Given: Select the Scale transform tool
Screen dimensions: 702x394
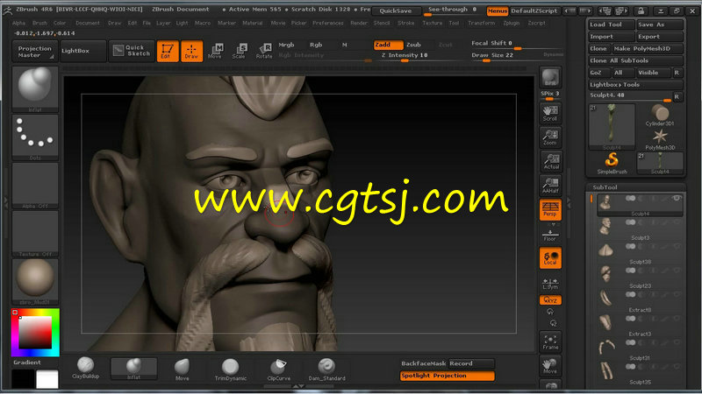Looking at the screenshot, I should click(x=240, y=51).
